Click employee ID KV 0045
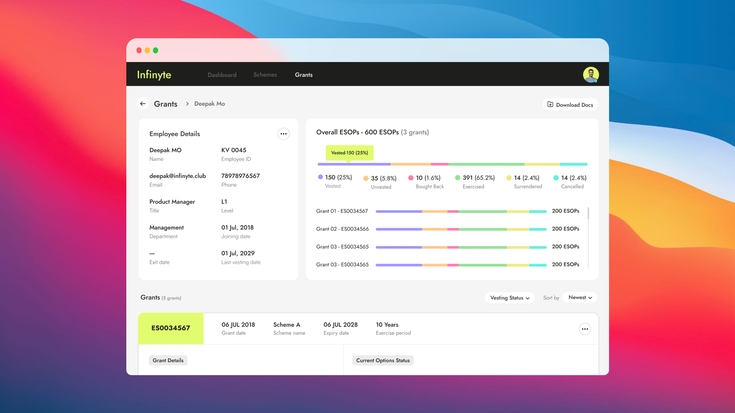The image size is (735, 413). [x=234, y=150]
